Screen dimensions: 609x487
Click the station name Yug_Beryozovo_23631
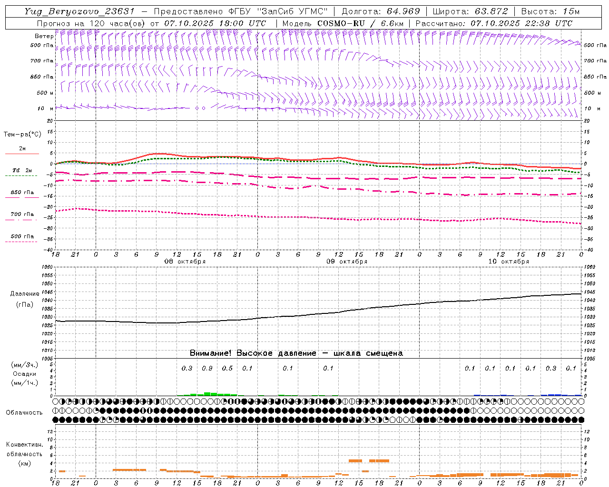(79, 11)
